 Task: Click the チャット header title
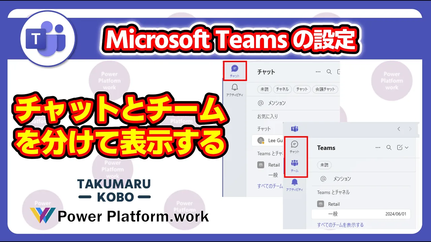click(x=266, y=72)
